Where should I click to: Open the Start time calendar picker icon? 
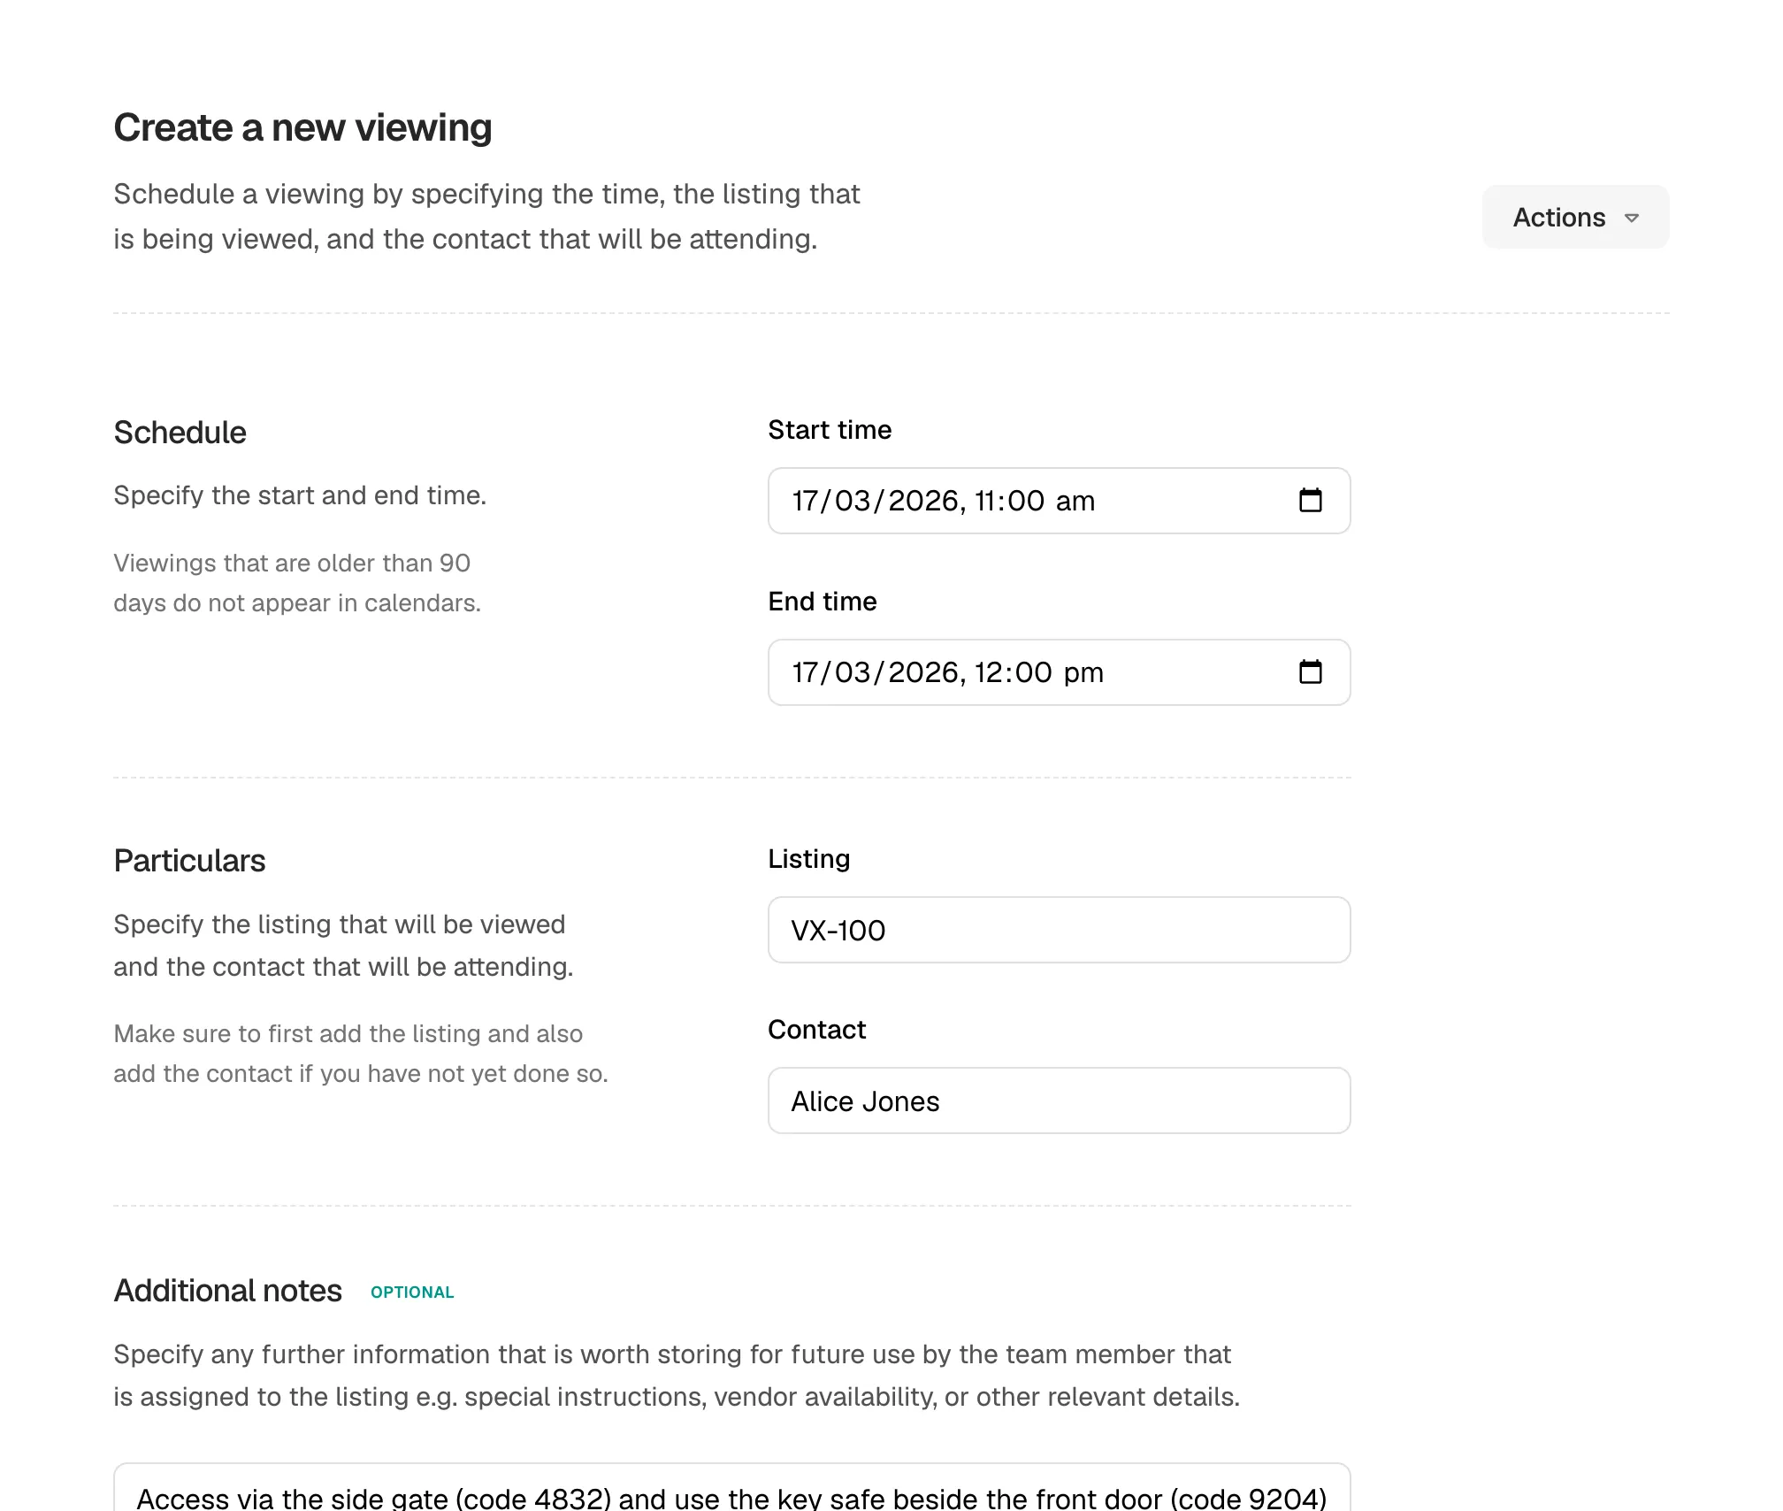1312,501
